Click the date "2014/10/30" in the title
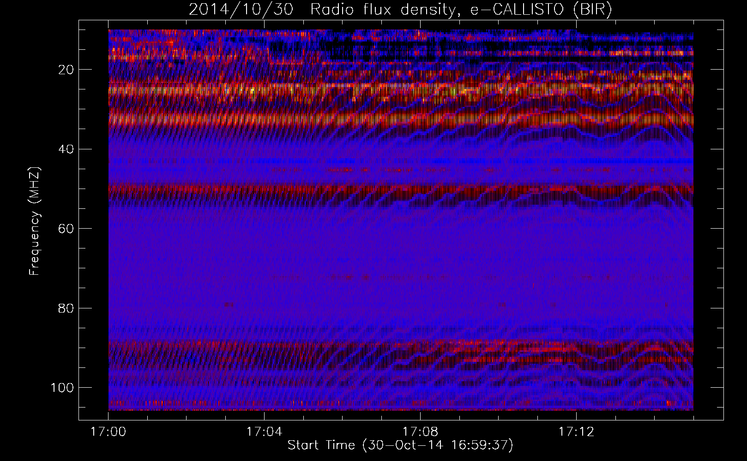 pos(241,10)
